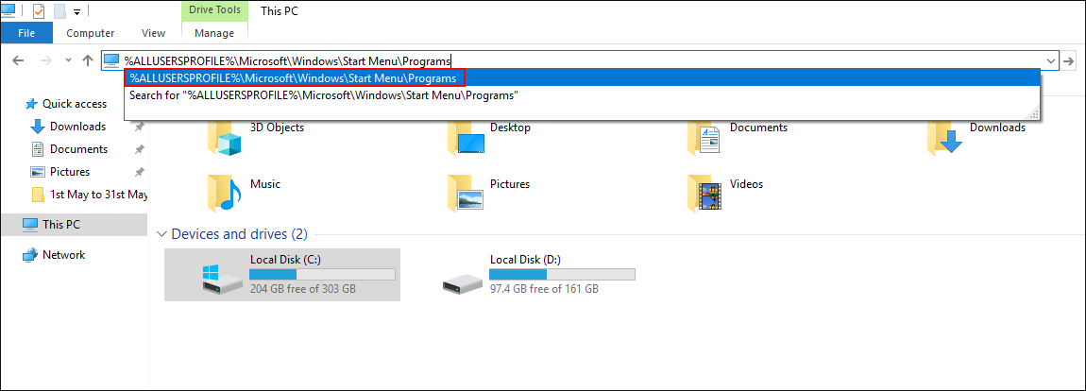Click the 3D Objects folder label
The width and height of the screenshot is (1086, 391).
277,127
